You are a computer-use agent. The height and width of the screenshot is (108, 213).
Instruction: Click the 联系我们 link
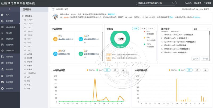[x=112, y=14]
